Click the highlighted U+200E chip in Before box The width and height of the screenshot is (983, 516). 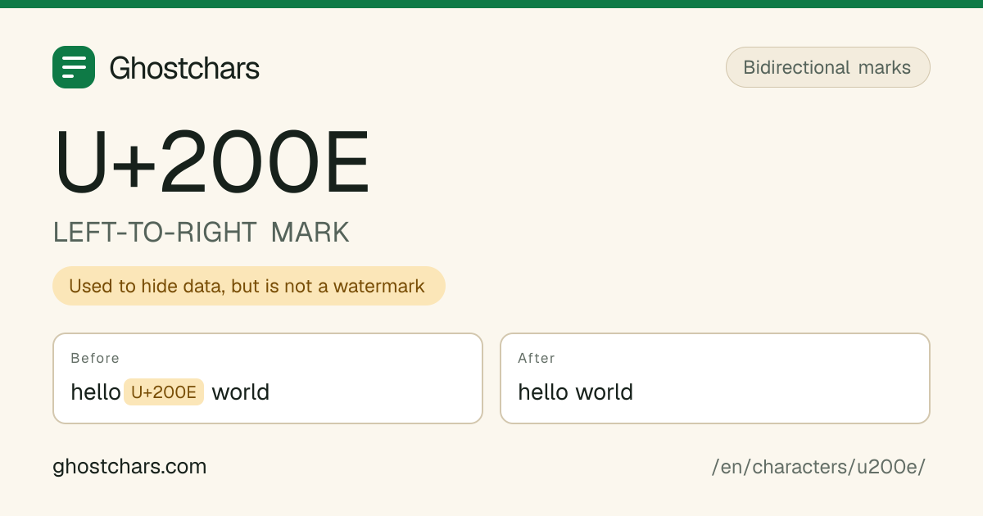pyautogui.click(x=164, y=392)
